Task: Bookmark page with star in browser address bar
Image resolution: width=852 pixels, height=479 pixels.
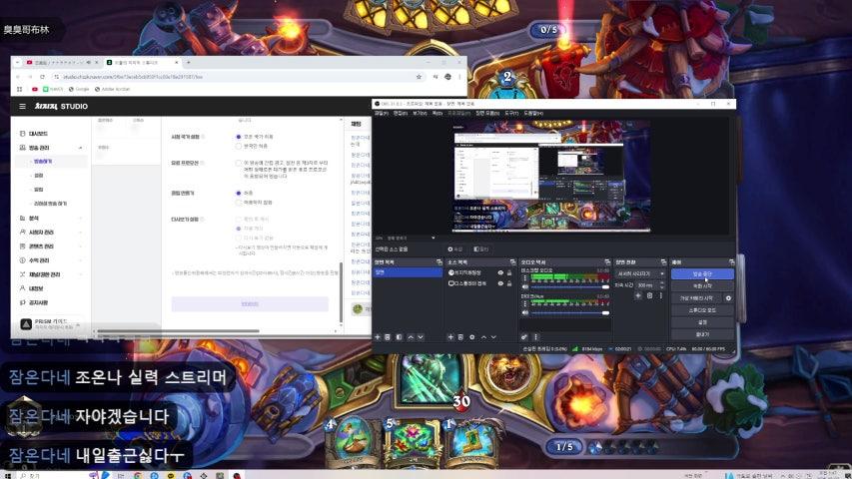Action: [x=419, y=77]
